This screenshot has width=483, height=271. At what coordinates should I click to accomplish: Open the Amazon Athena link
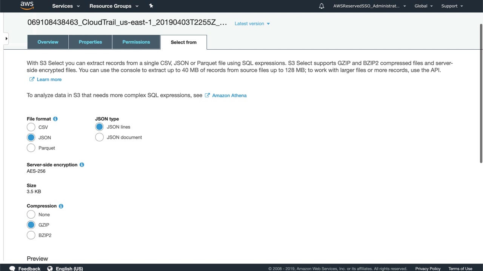pos(229,95)
